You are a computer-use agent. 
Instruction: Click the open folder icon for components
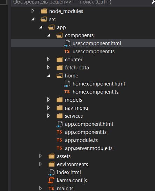pyautogui.click(x=59, y=35)
